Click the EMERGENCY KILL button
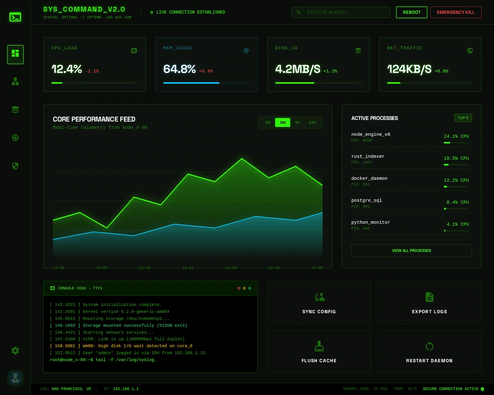The image size is (494, 395). point(456,12)
